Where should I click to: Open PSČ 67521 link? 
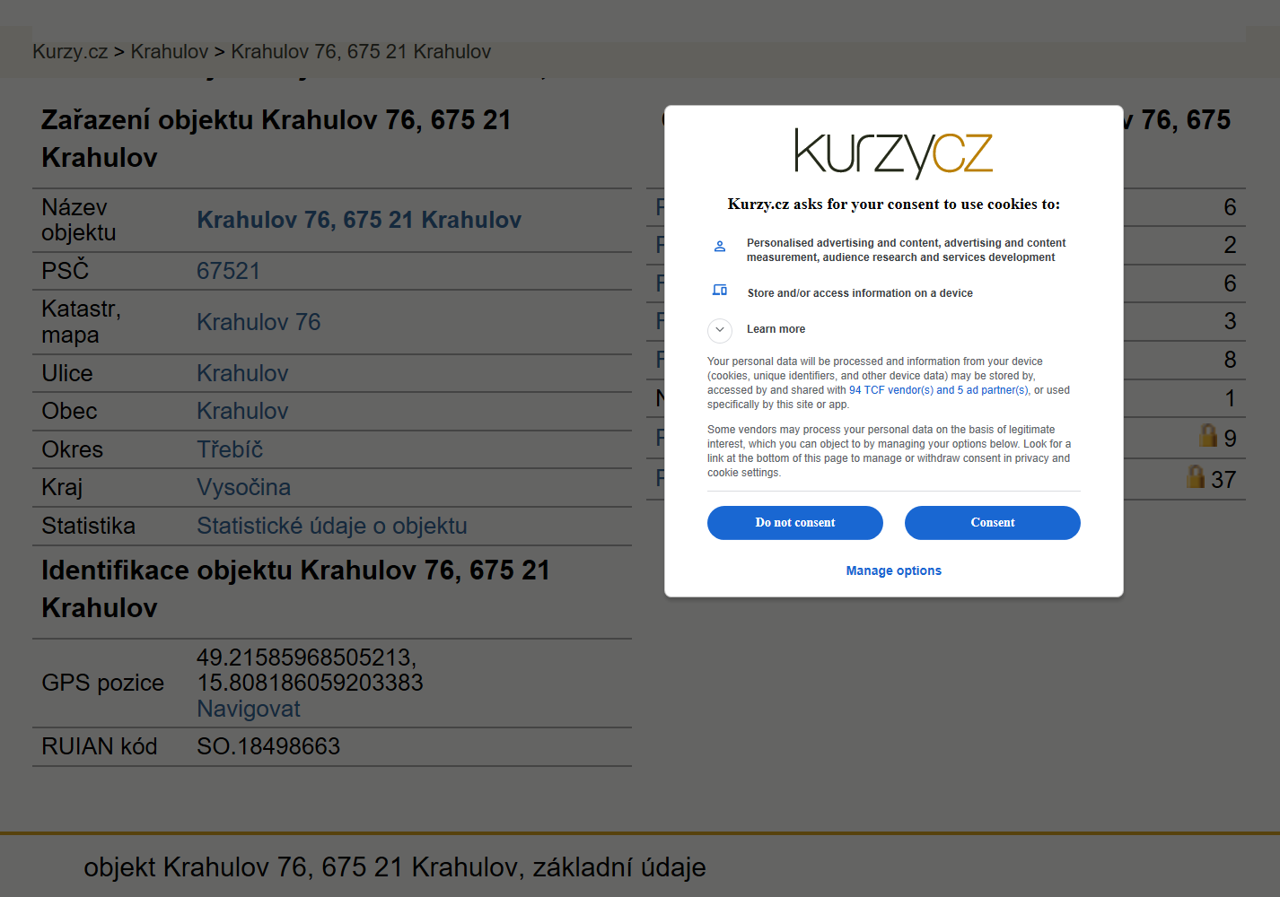click(228, 271)
